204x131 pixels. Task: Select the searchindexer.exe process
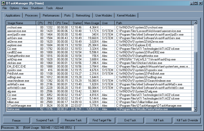point(99,81)
